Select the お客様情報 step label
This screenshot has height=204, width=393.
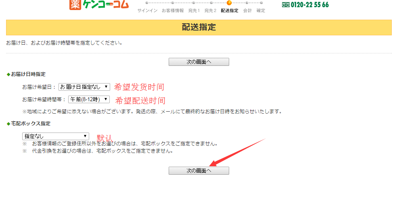[x=172, y=10]
